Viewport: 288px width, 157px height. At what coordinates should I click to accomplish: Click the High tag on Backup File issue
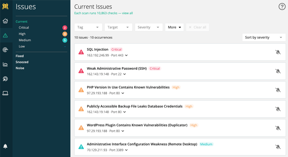[x=189, y=106]
